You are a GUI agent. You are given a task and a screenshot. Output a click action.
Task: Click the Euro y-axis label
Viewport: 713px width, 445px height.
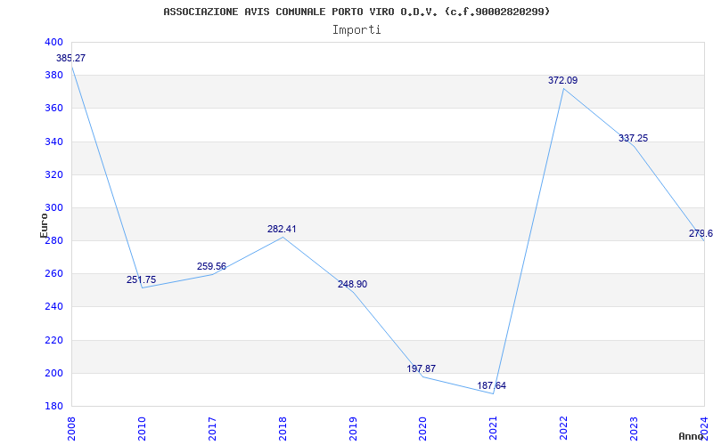pos(44,225)
